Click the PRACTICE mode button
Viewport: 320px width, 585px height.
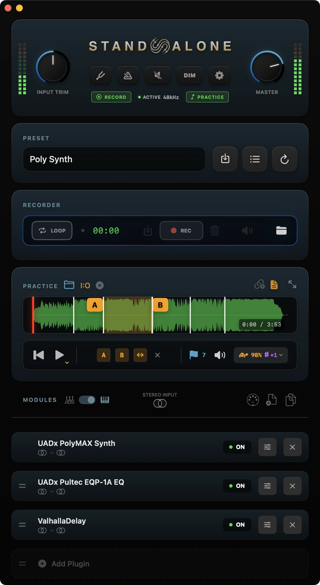207,97
